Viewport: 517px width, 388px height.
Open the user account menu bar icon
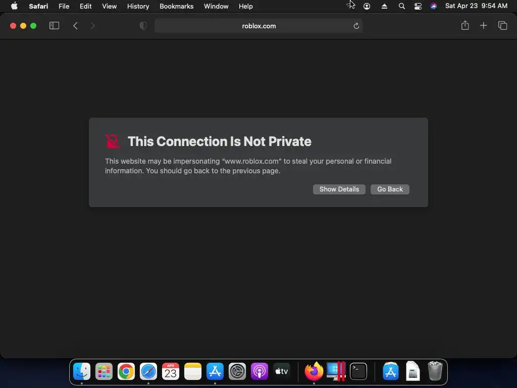pyautogui.click(x=367, y=6)
